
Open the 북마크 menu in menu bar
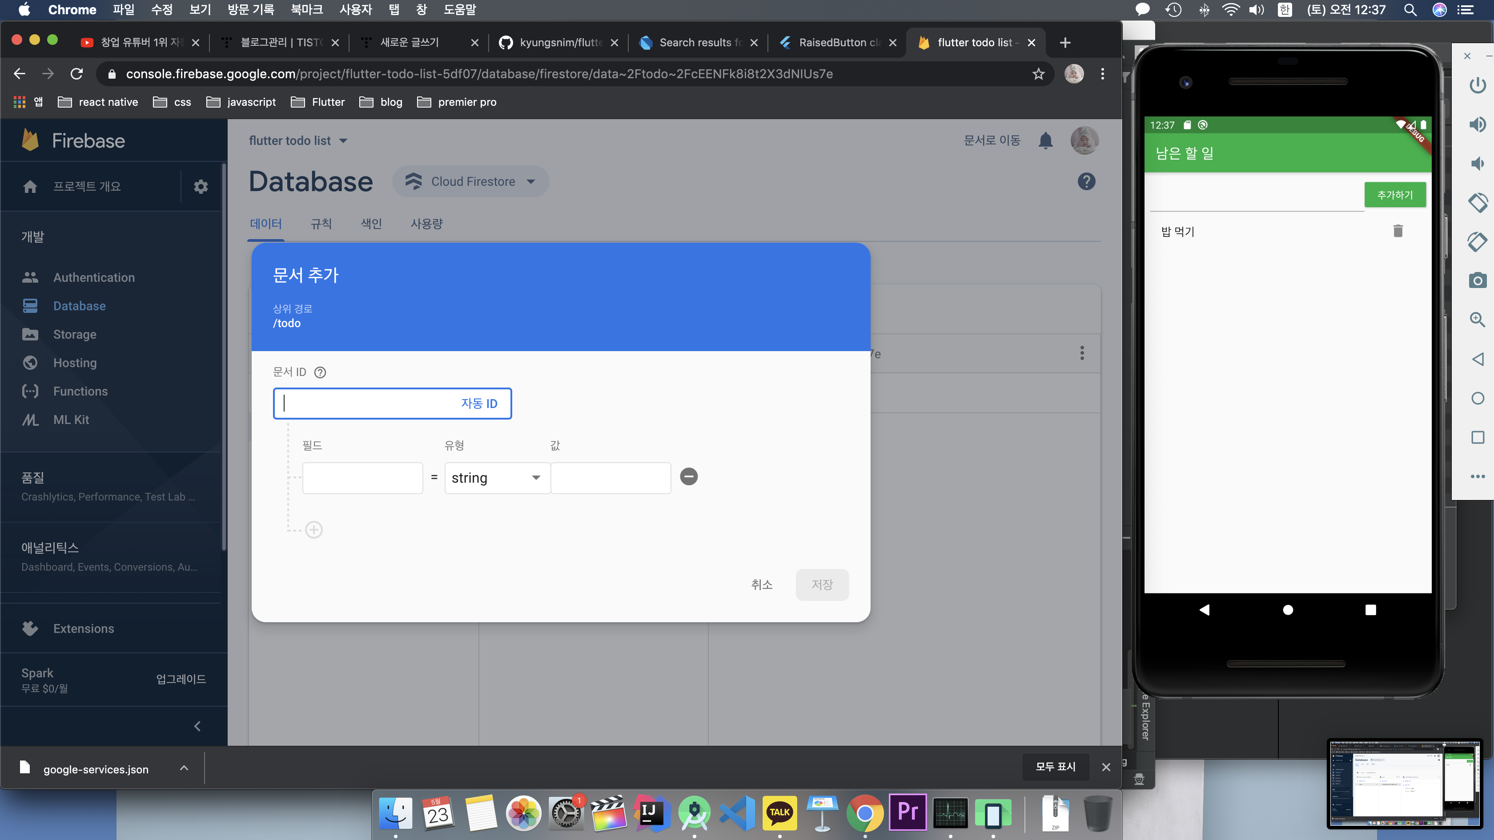(306, 9)
